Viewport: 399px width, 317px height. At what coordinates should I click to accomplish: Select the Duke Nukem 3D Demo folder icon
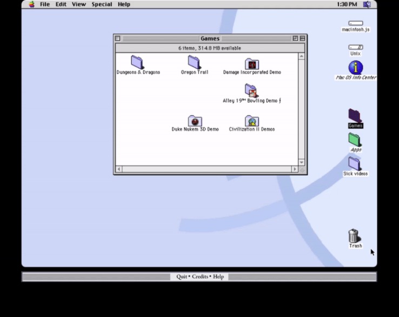click(x=195, y=121)
